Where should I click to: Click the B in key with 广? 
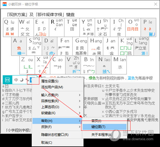[88, 65]
